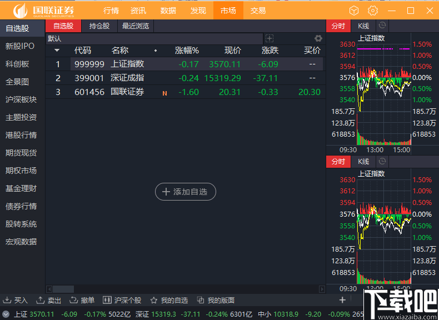Click the add group plus icon beside 默认

tap(270, 38)
